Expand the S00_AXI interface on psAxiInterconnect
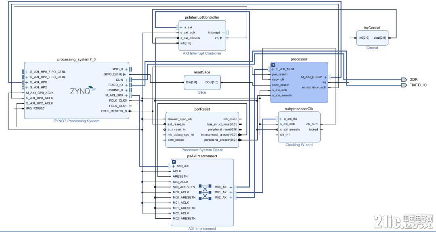 click(x=173, y=166)
